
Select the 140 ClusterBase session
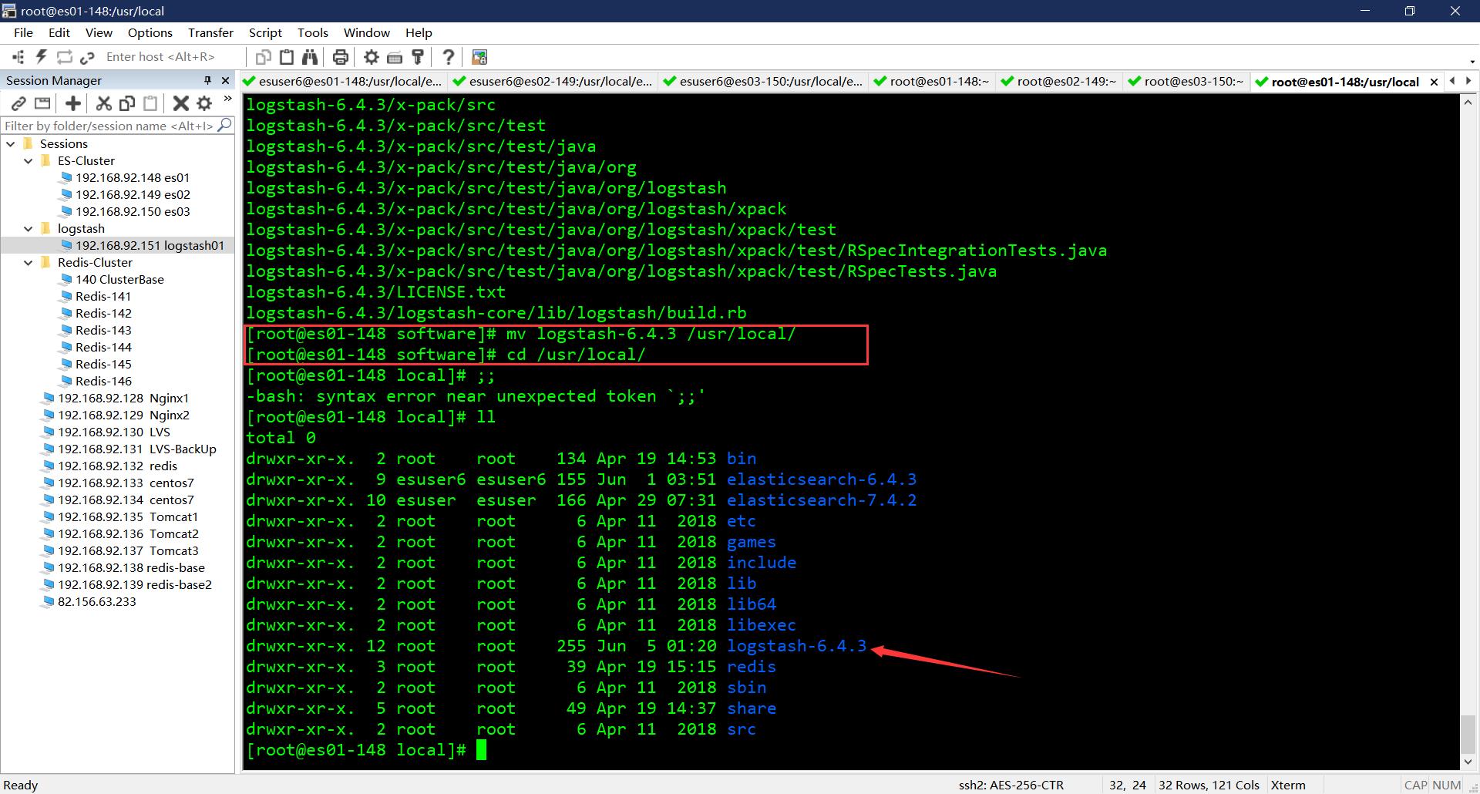119,280
